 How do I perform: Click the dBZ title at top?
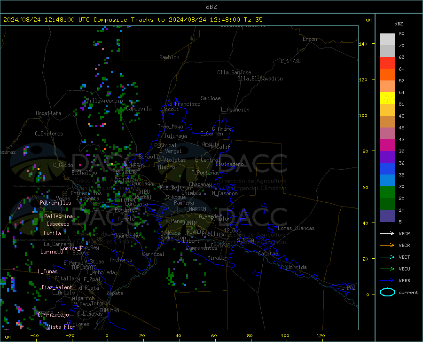click(x=211, y=7)
